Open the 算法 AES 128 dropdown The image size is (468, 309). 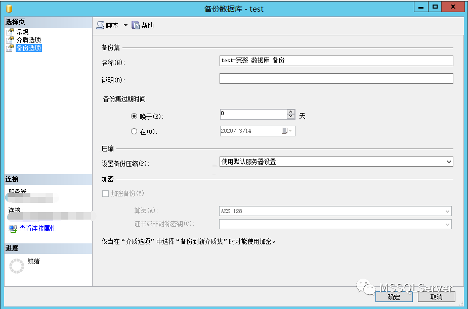point(335,211)
